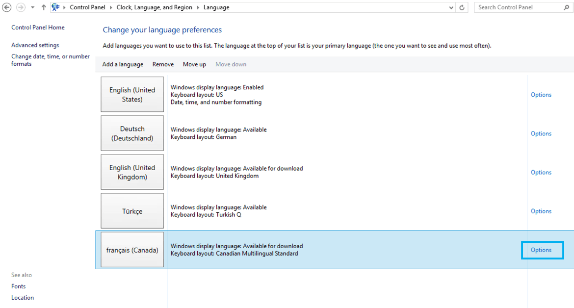574x308 pixels.
Task: Select the Türkçe language tile
Action: tap(132, 211)
